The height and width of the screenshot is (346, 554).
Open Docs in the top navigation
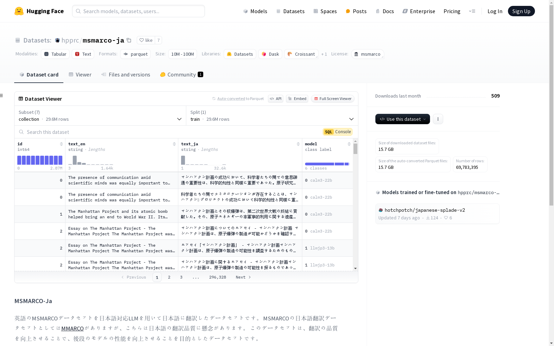(x=385, y=11)
